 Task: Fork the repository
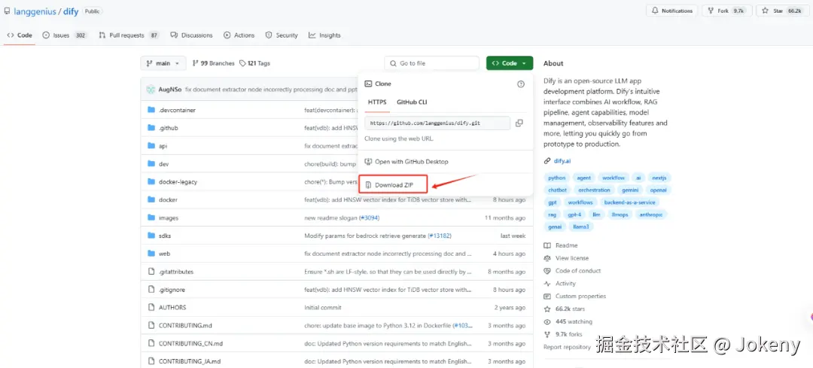point(727,11)
